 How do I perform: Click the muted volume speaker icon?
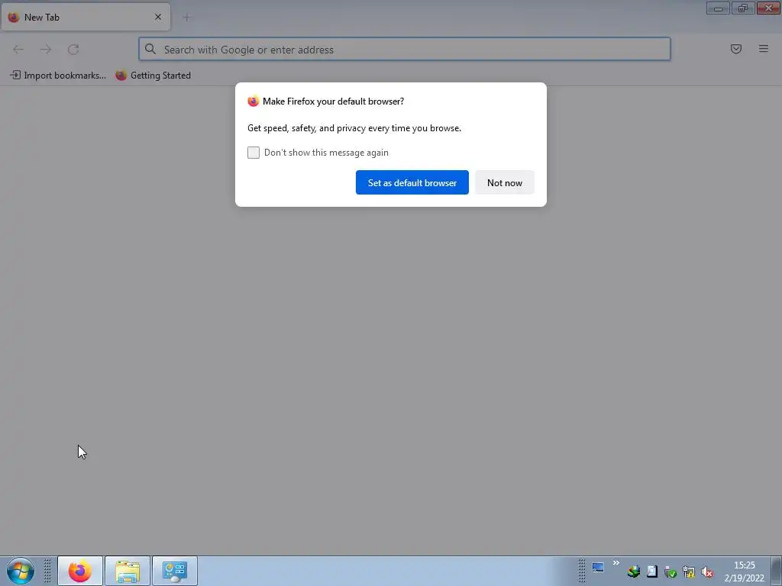click(x=707, y=572)
